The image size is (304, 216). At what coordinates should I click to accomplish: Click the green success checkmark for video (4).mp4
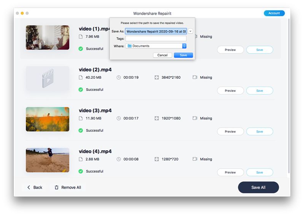click(81, 172)
